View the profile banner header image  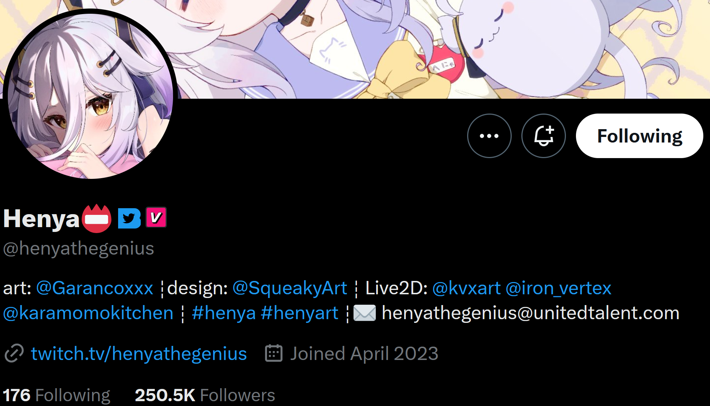[x=408, y=48]
